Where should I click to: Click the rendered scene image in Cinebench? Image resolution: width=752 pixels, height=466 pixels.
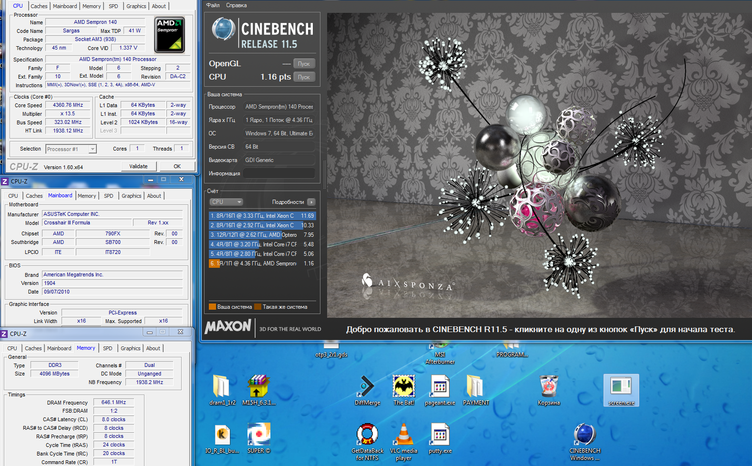coord(539,165)
